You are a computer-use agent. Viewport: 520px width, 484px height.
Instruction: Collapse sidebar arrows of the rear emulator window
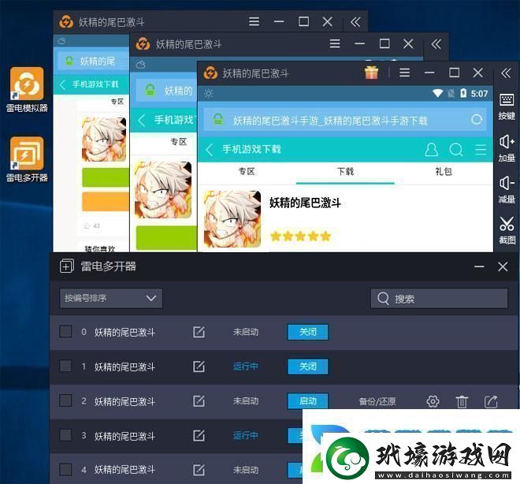[355, 22]
